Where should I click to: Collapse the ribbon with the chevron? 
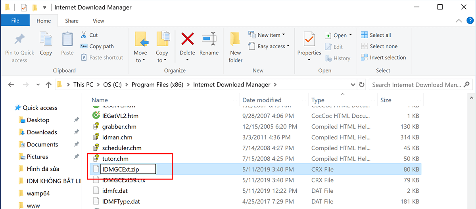point(459,21)
